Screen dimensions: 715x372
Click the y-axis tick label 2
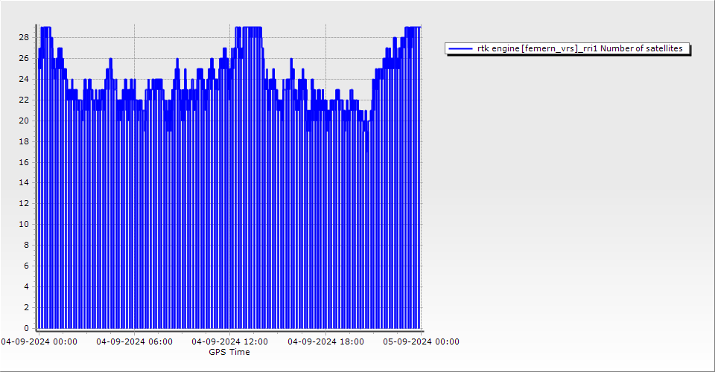26,307
